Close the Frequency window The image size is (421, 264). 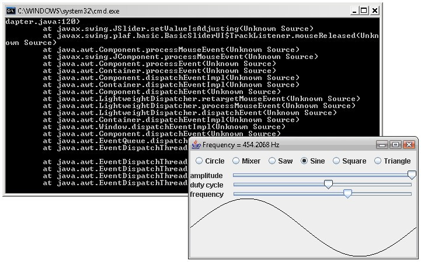(409, 145)
